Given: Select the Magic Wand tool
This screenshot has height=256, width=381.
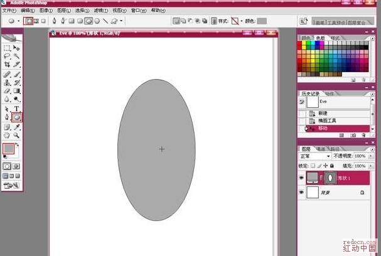Looking at the screenshot, I should pos(16,56).
